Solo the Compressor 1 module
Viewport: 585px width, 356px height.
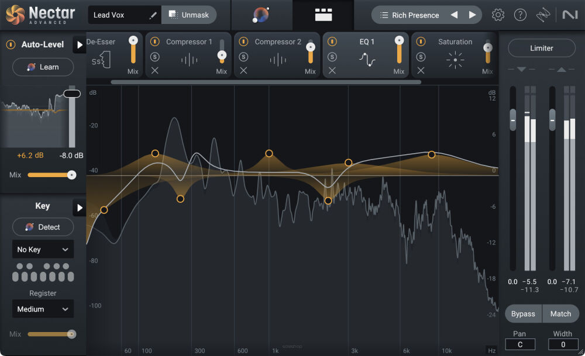pyautogui.click(x=154, y=57)
